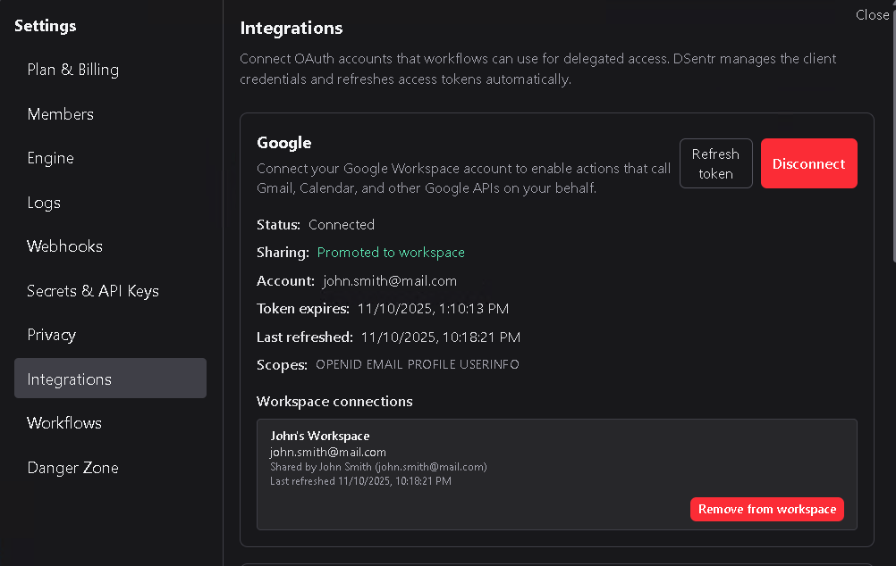The height and width of the screenshot is (566, 896).
Task: Click the Refresh token button
Action: (716, 163)
